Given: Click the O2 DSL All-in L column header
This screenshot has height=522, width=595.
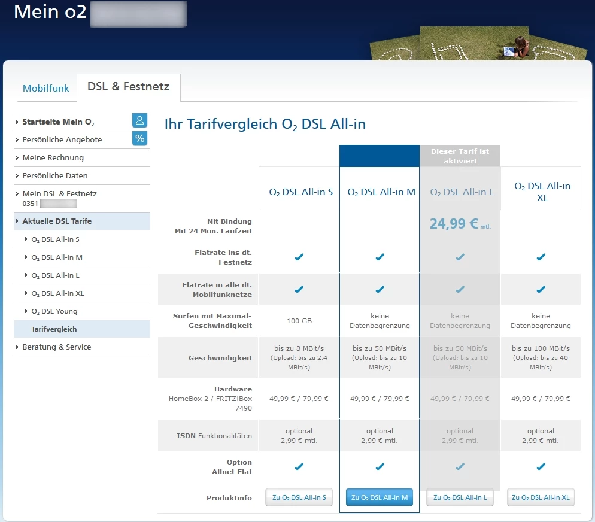Looking at the screenshot, I should 462,192.
